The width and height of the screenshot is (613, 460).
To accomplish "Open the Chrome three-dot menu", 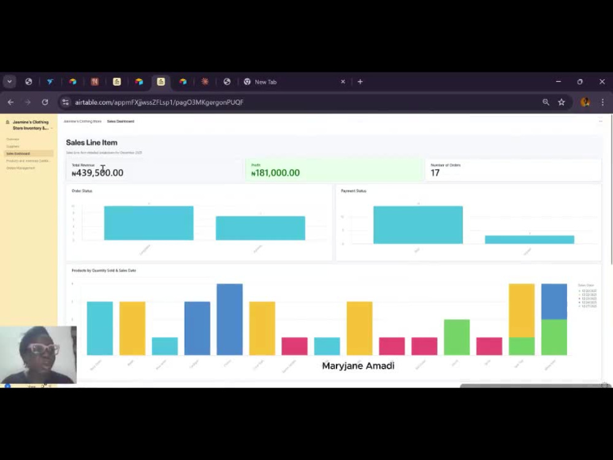I will tap(603, 102).
